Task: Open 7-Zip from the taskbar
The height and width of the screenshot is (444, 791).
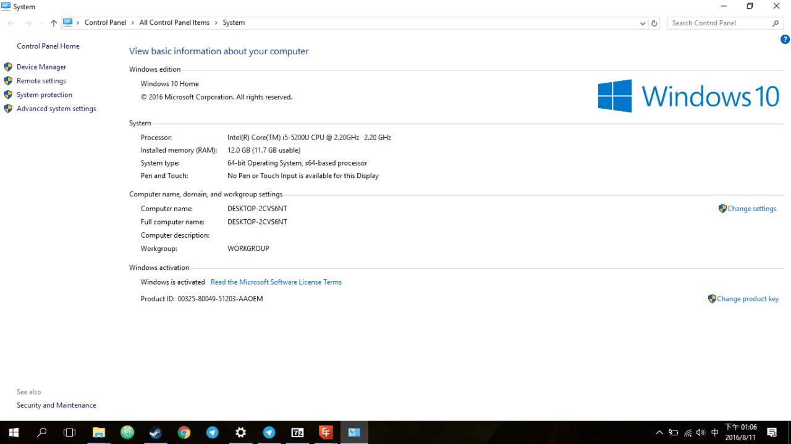Action: [x=297, y=432]
